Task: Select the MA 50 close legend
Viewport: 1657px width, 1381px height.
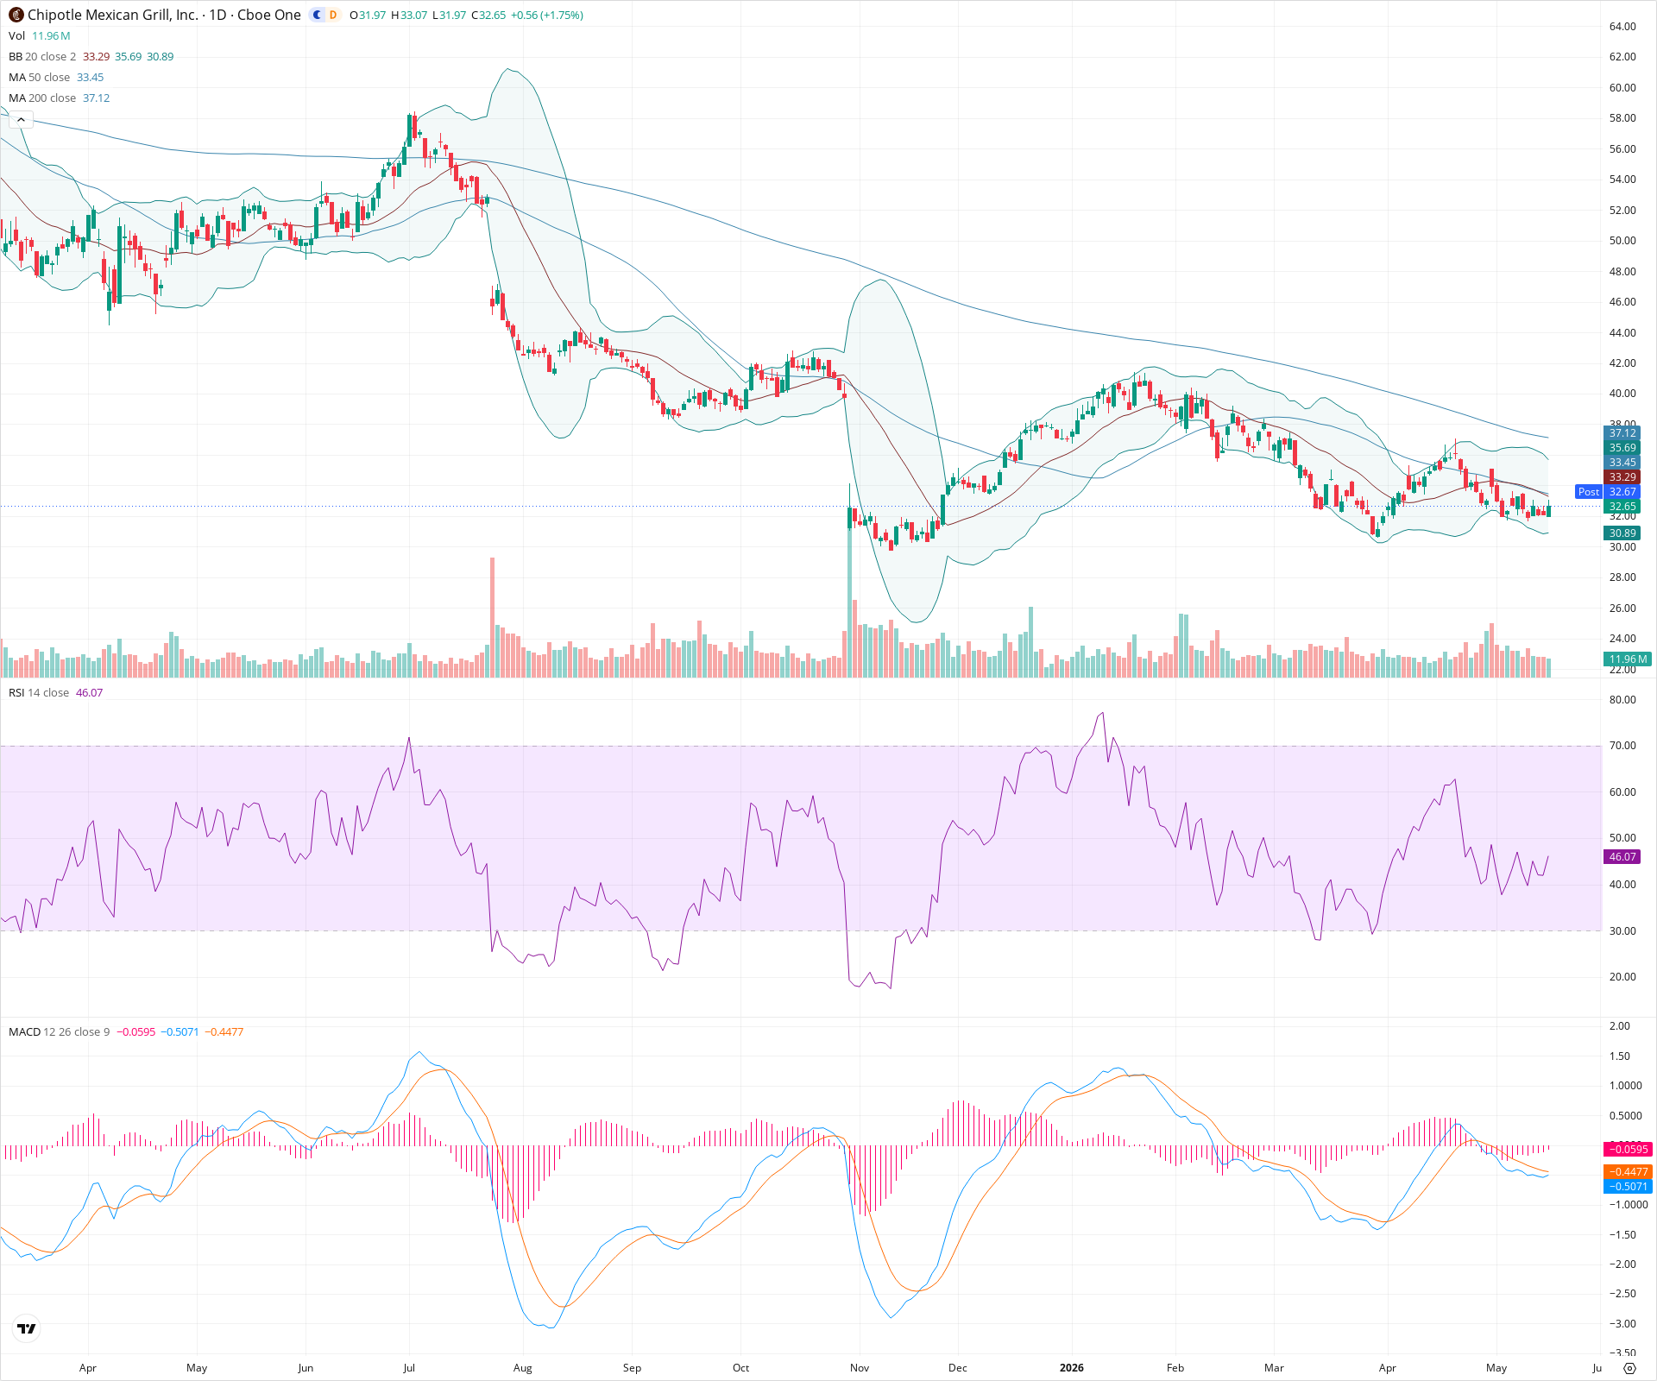Action: 39,77
